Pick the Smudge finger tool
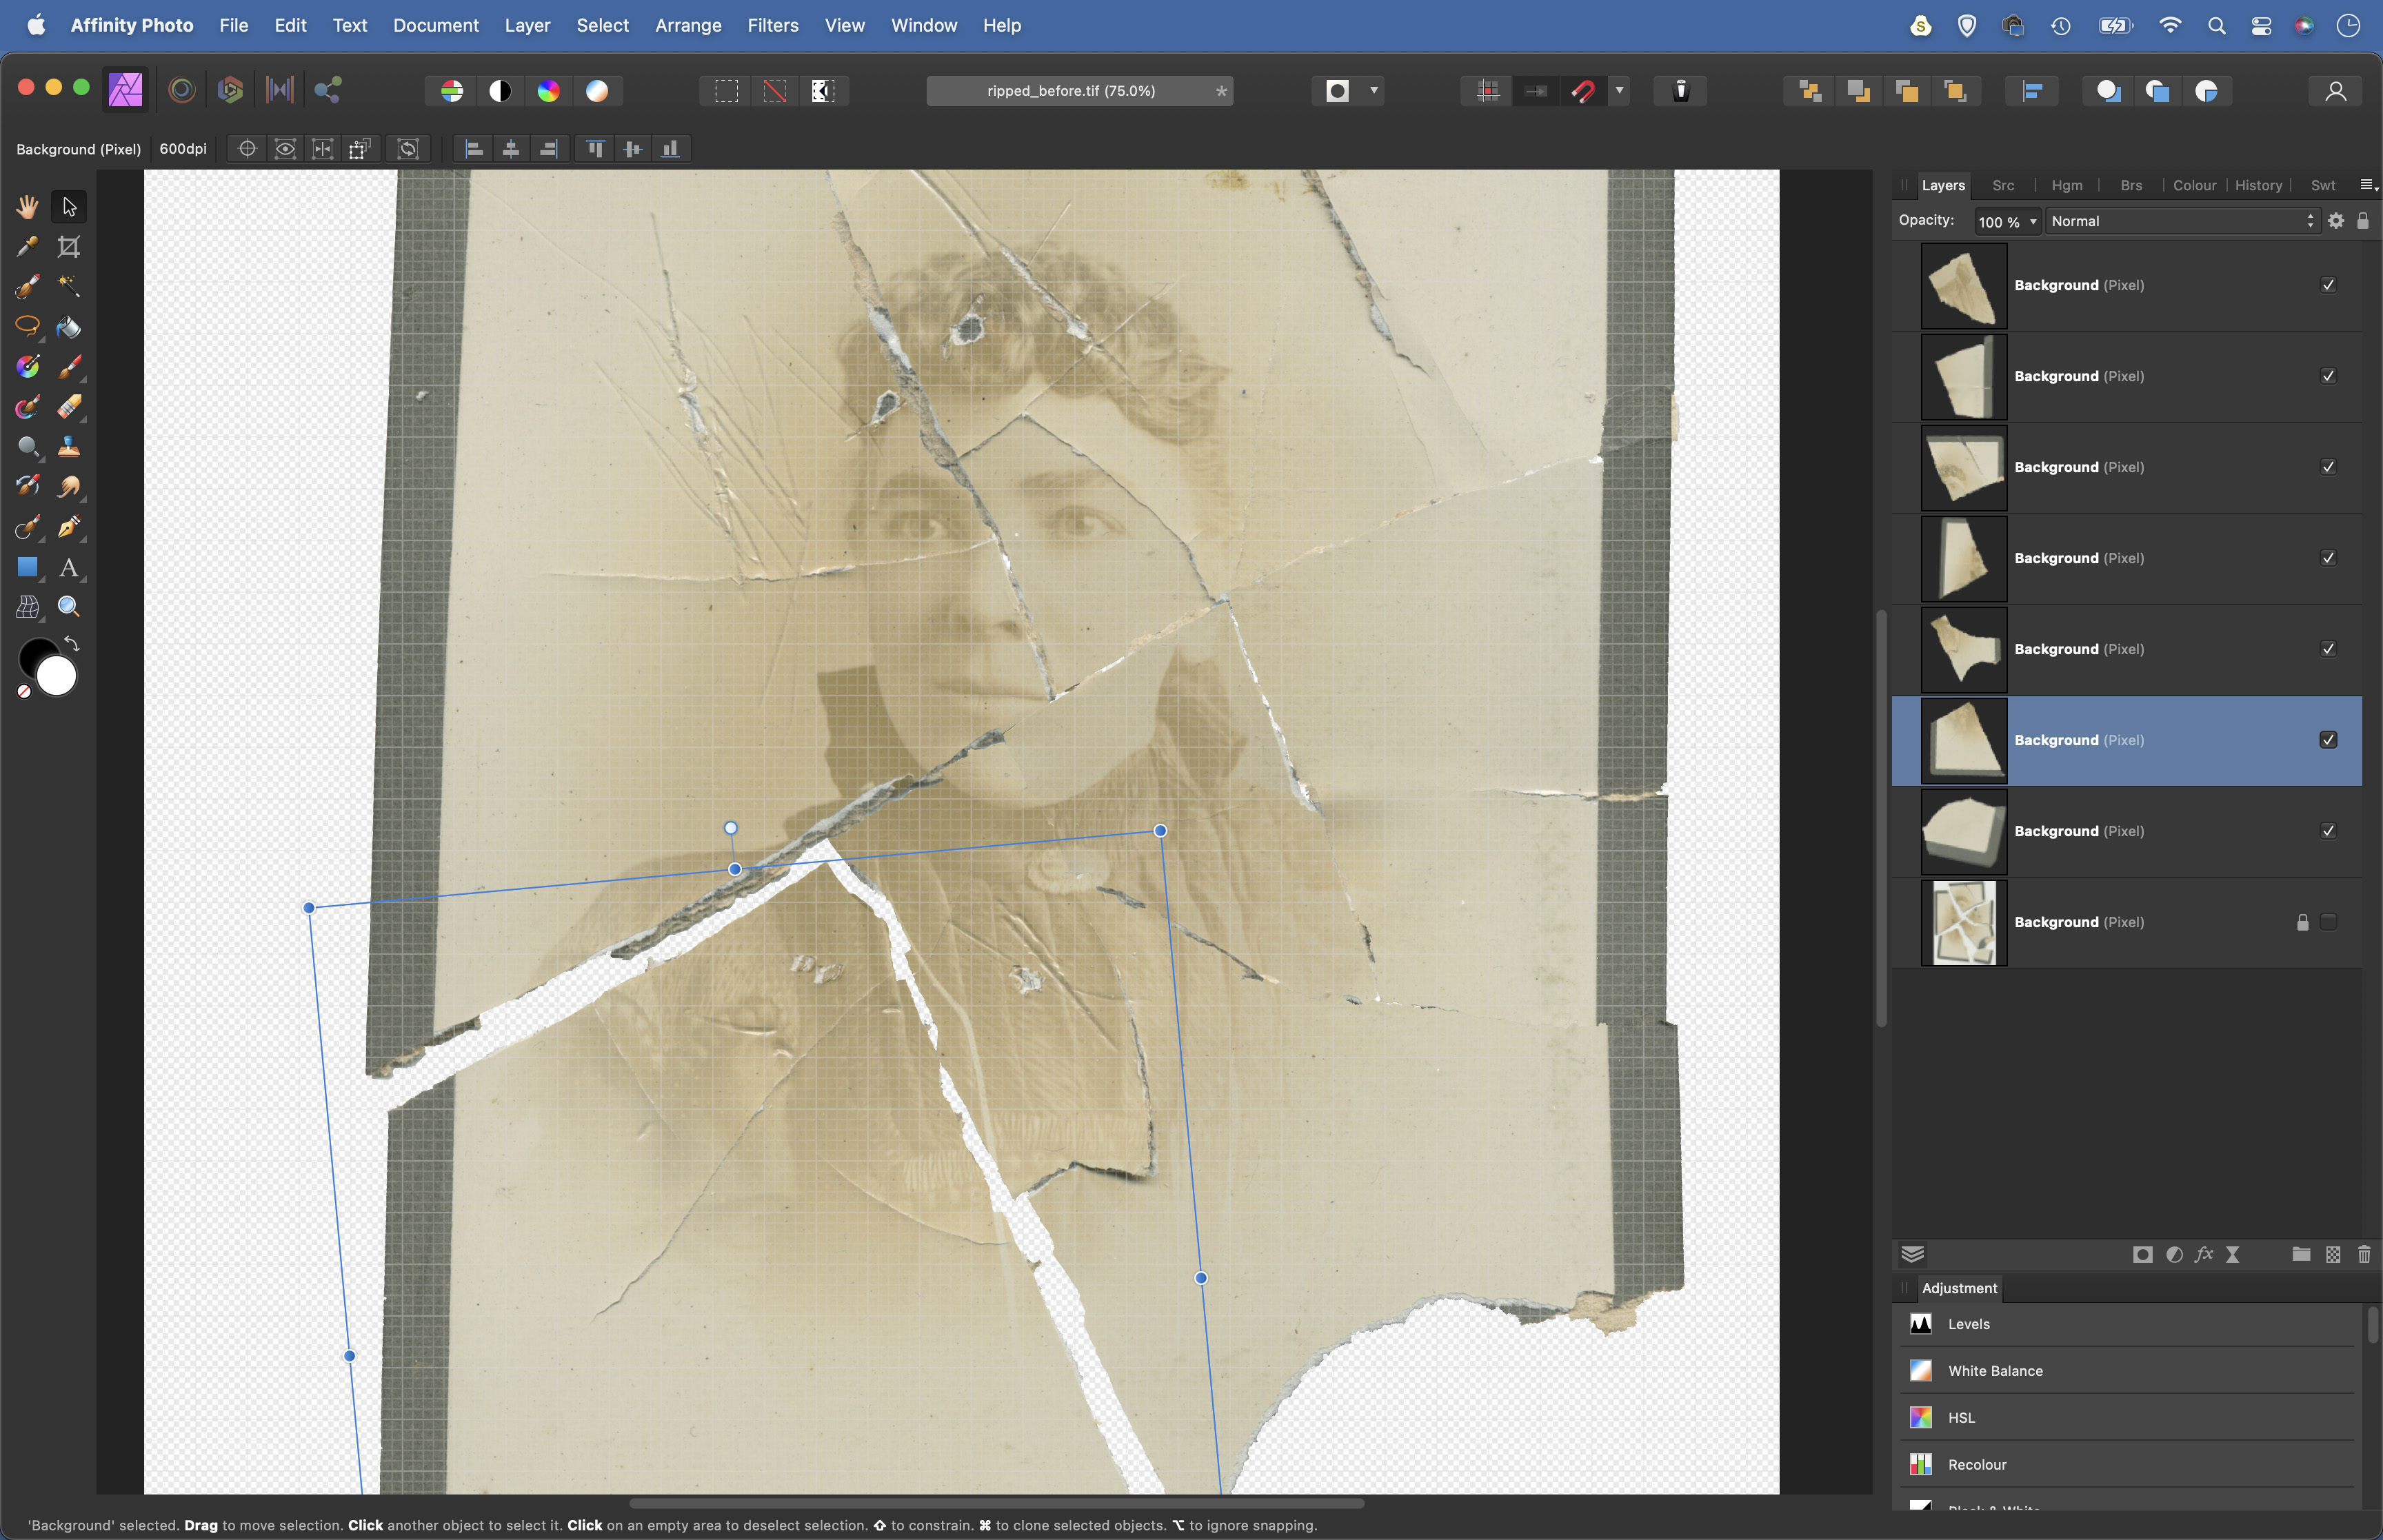Viewport: 2383px width, 1540px height. pos(69,487)
